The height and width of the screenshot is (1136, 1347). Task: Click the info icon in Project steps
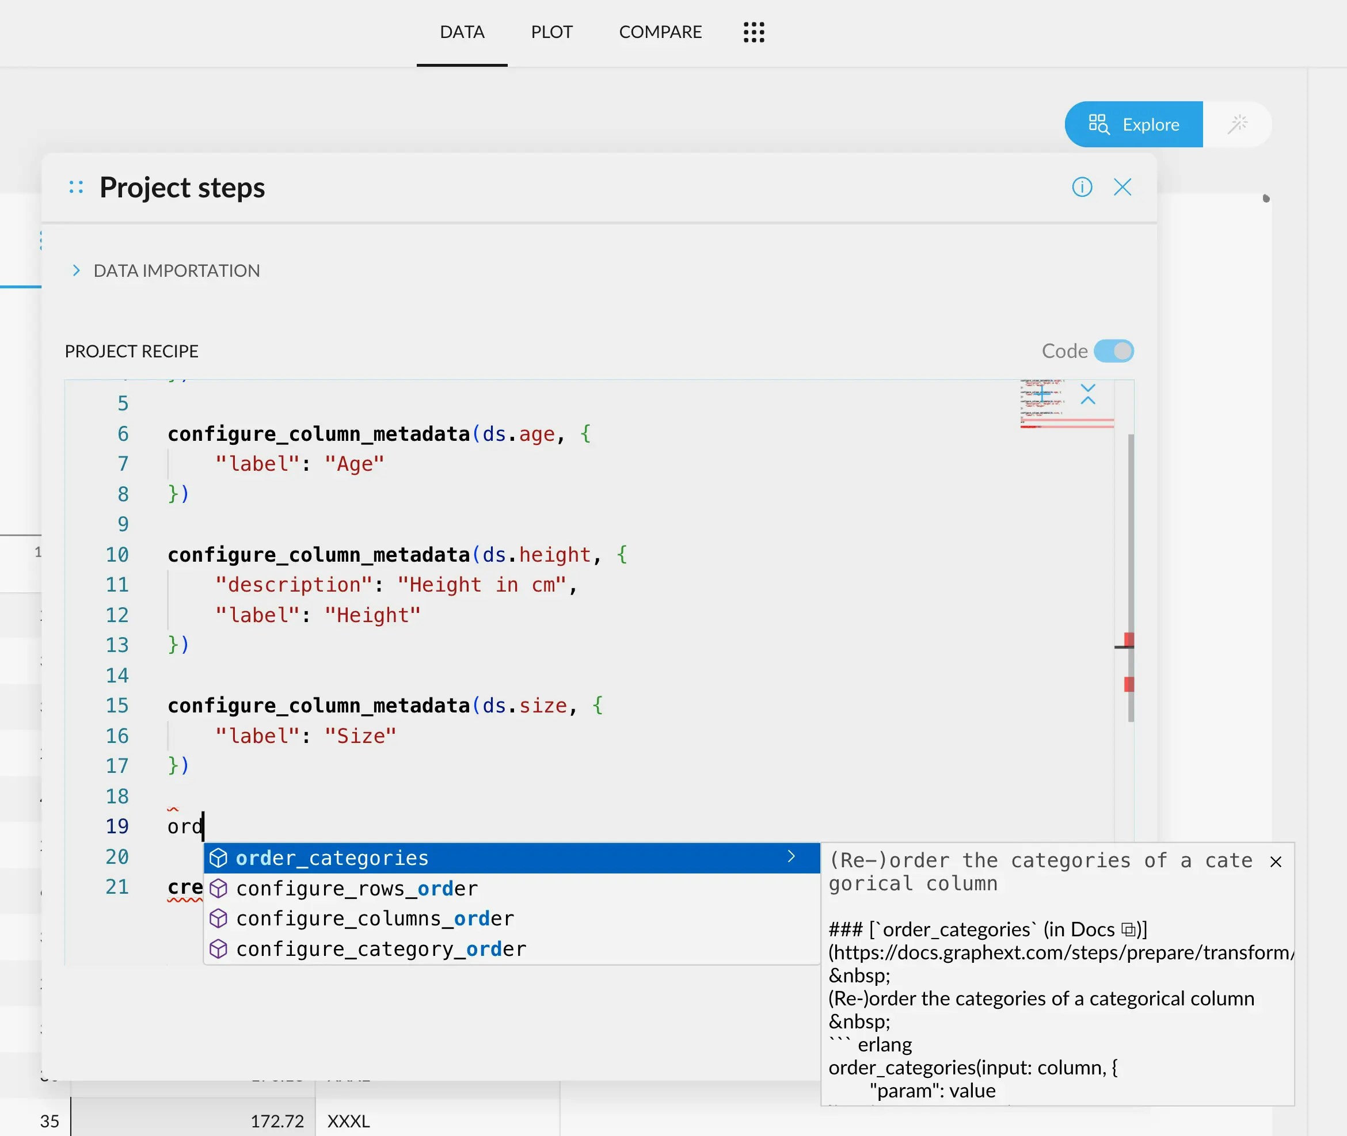[1082, 188]
